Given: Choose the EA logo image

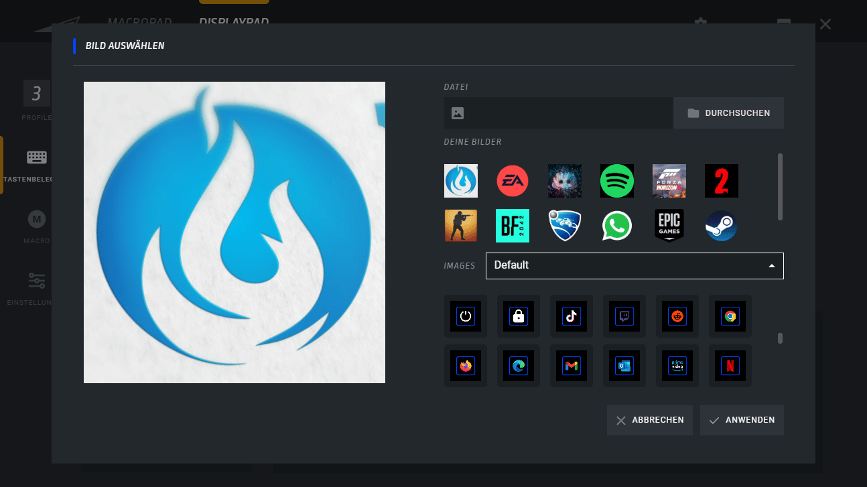Looking at the screenshot, I should [x=513, y=181].
